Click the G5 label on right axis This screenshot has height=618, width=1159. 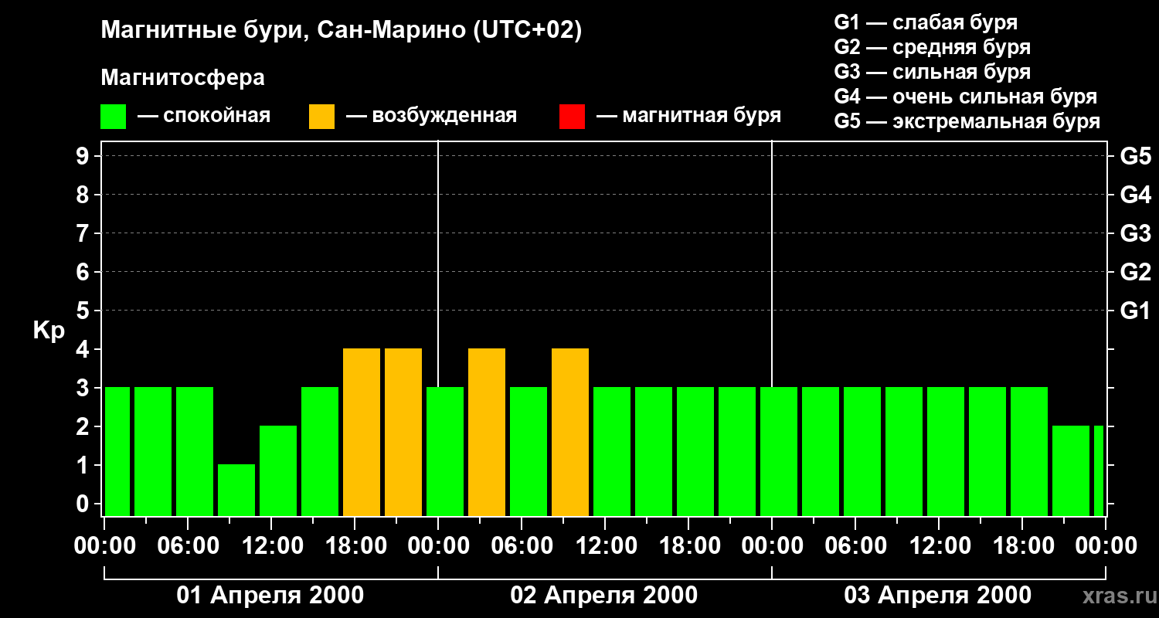(x=1135, y=157)
